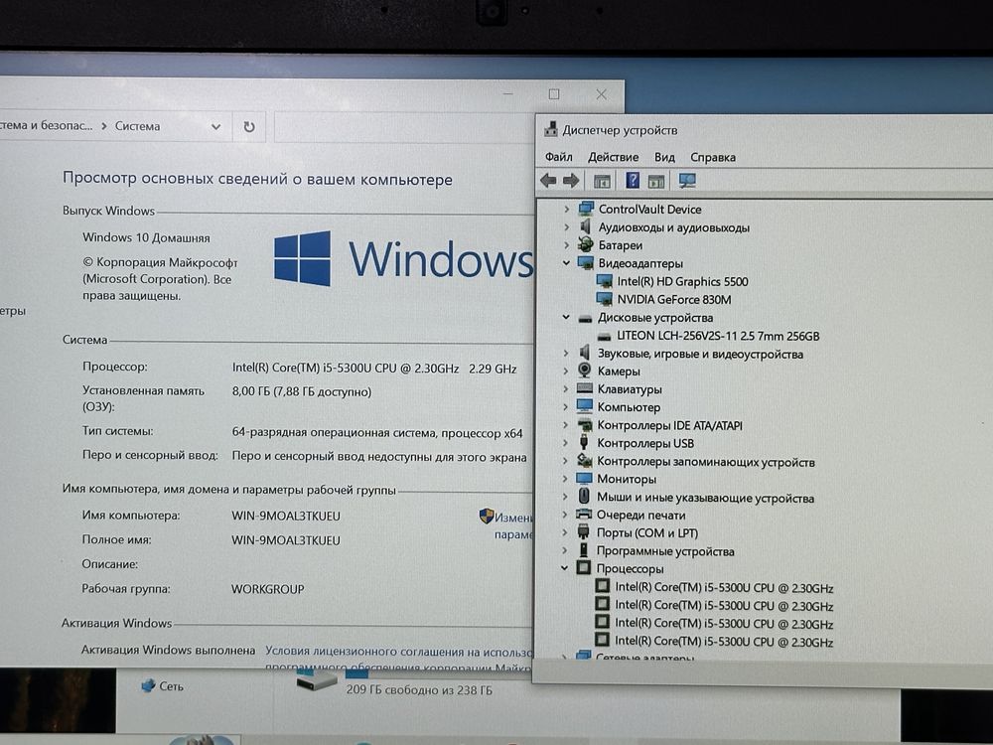Click the Intel(R) HD Graphics 5500 adapter icon
Viewport: 993px width, 745px height.
pyautogui.click(x=605, y=281)
